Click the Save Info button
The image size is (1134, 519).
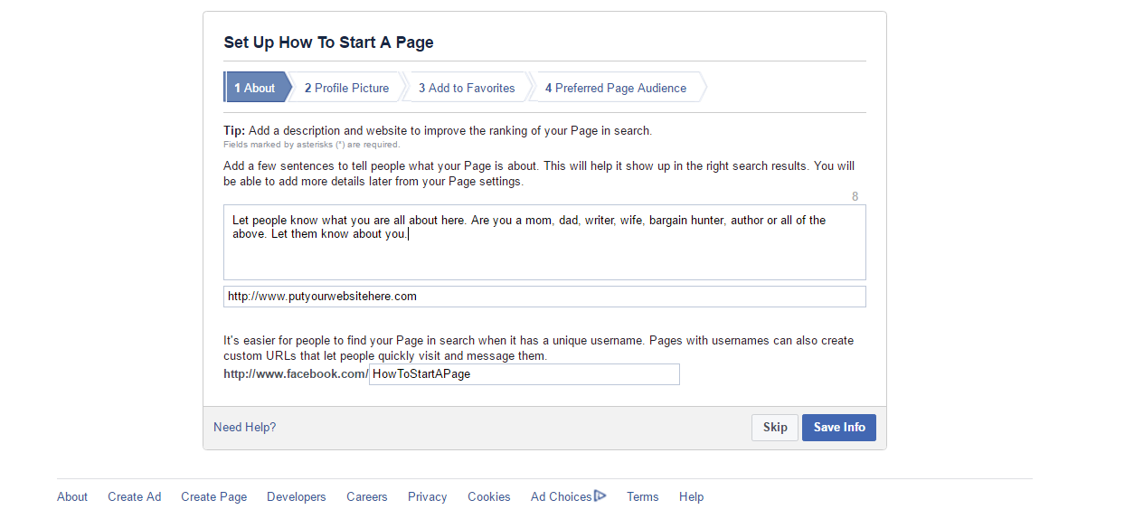(x=839, y=428)
